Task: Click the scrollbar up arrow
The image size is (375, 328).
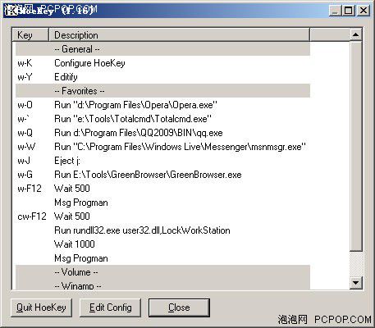Action: click(356, 34)
